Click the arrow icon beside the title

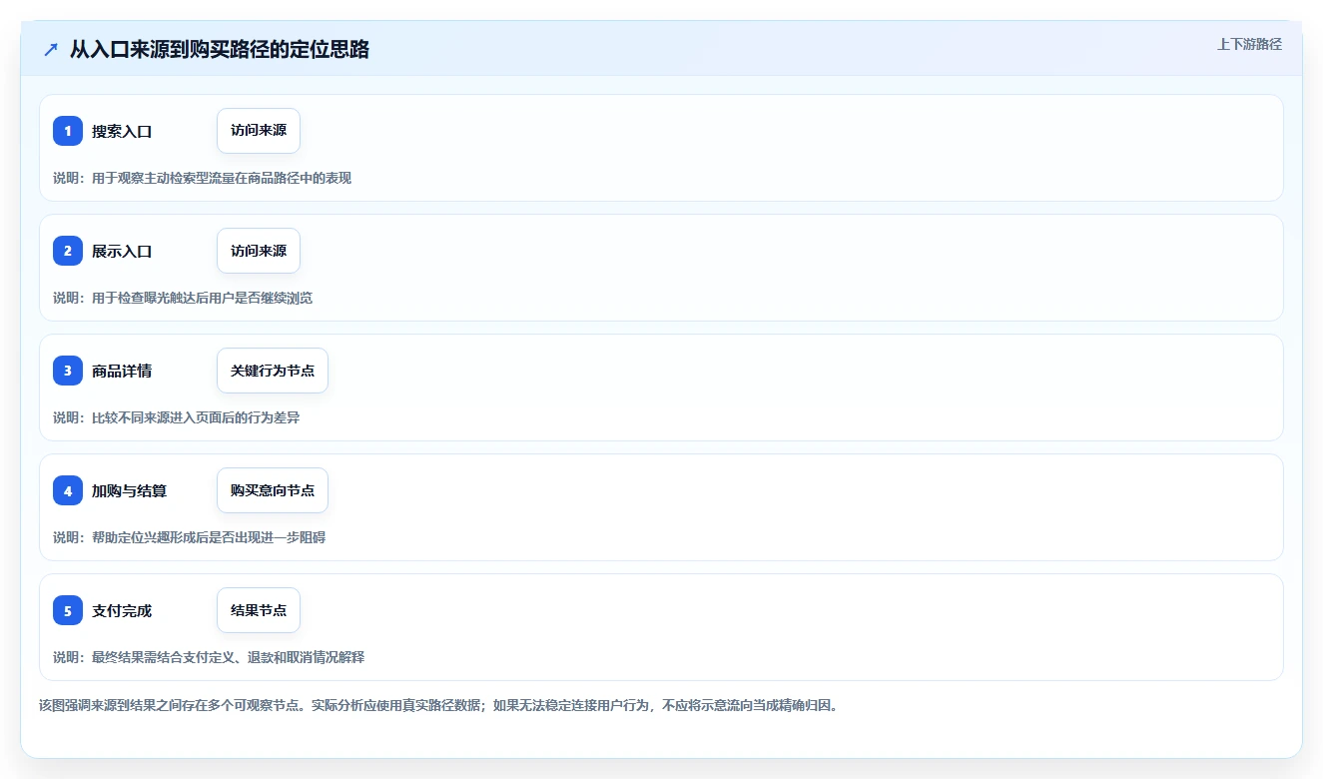pyautogui.click(x=51, y=50)
